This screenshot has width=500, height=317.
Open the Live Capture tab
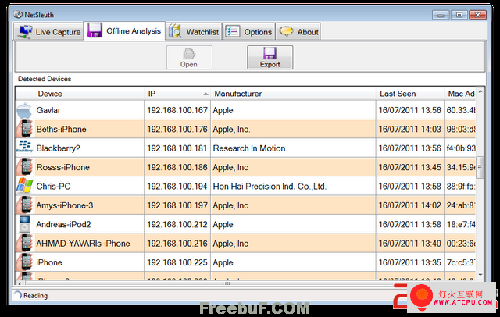coord(48,31)
